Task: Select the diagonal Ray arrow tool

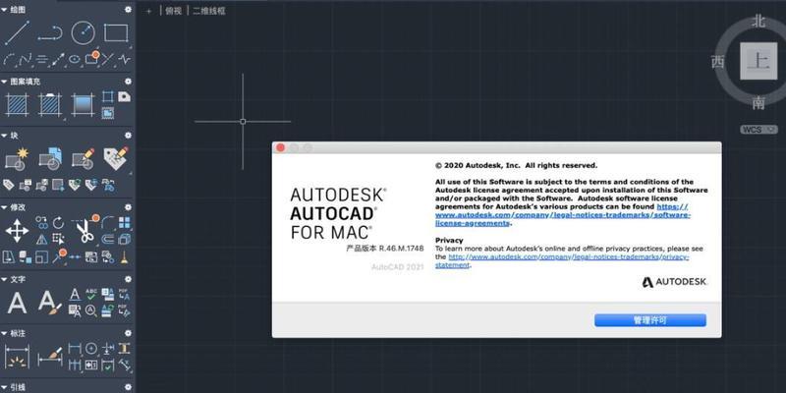Action: click(x=58, y=60)
